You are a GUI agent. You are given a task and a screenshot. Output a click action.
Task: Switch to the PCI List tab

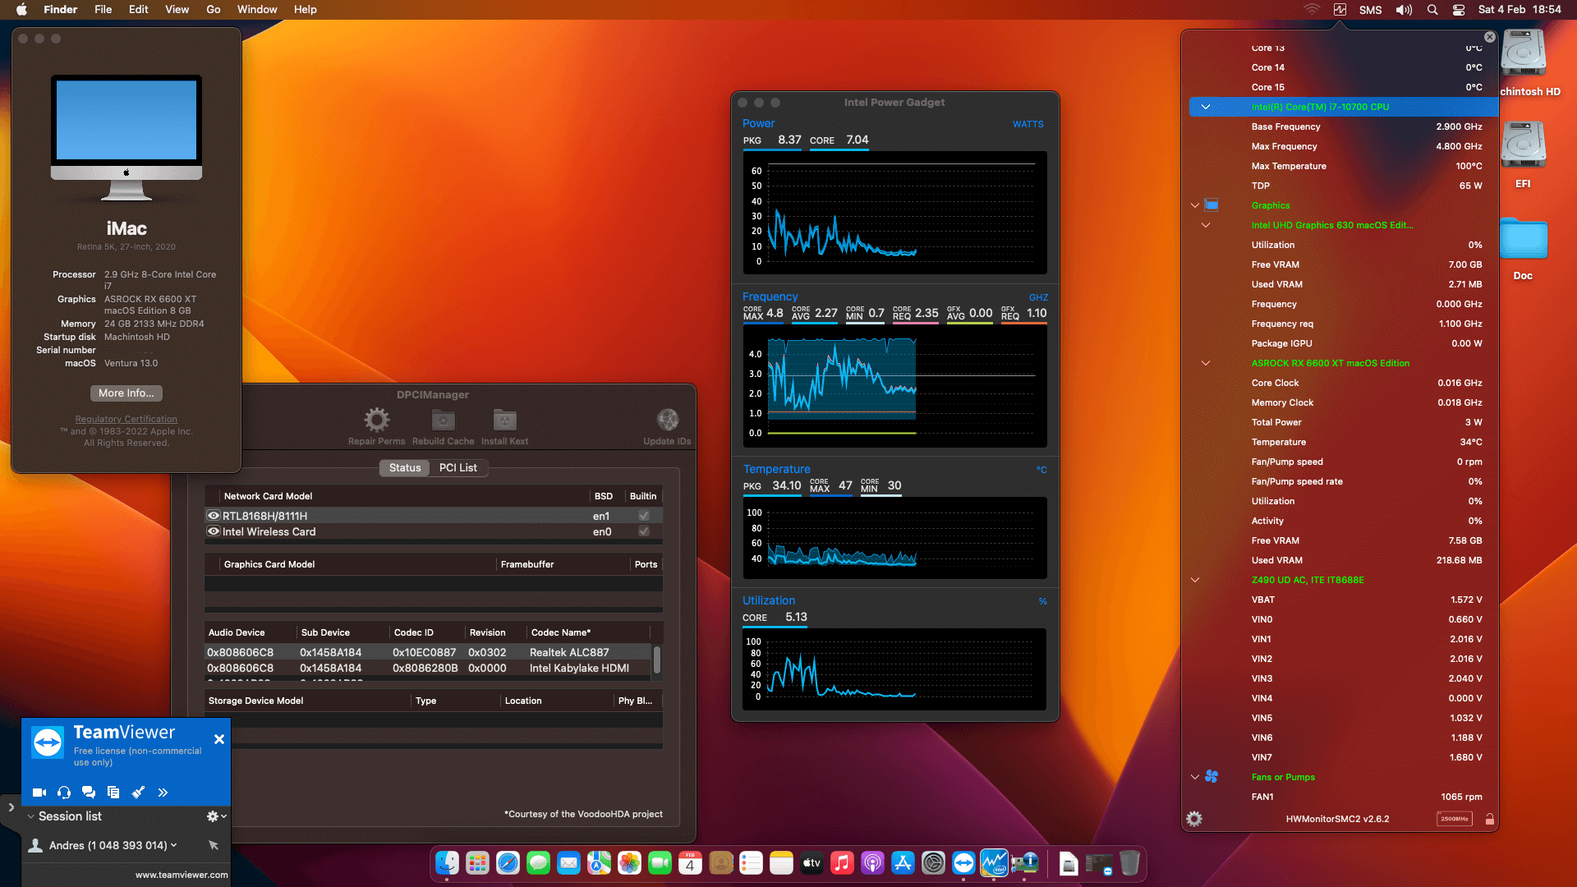click(x=458, y=467)
